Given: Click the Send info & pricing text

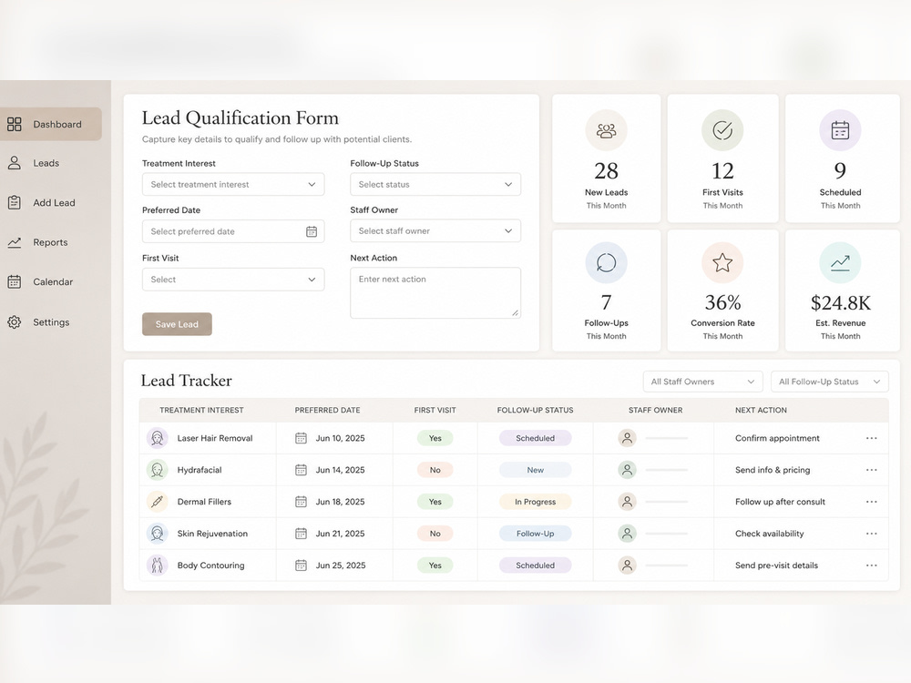Looking at the screenshot, I should (x=773, y=470).
